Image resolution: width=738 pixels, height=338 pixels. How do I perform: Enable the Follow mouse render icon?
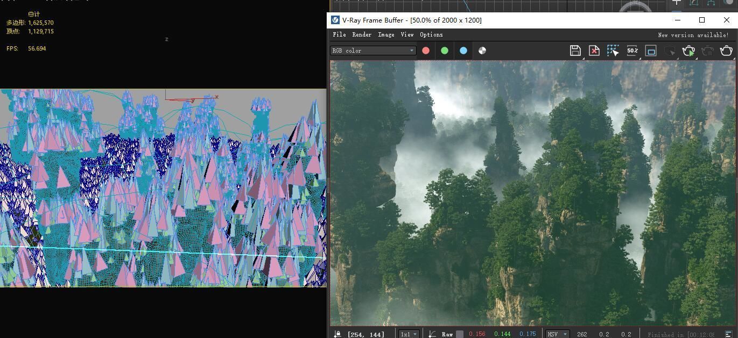[x=613, y=51]
